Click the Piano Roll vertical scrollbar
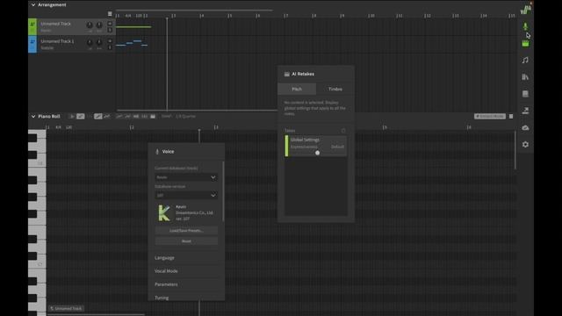This screenshot has width=562, height=316. 515,150
